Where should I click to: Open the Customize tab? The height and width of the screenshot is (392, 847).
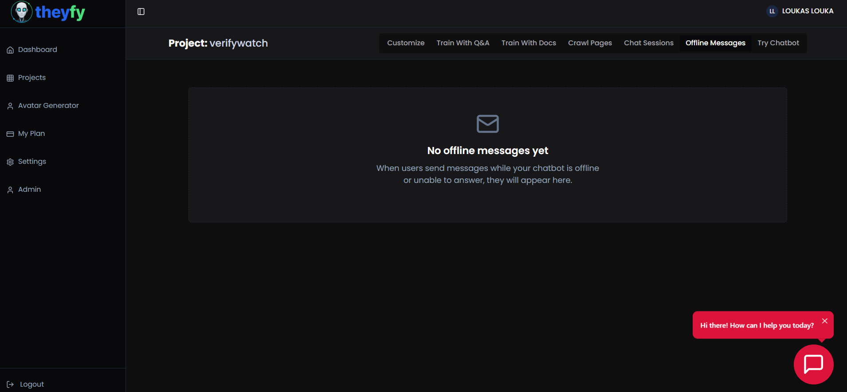[x=406, y=43]
